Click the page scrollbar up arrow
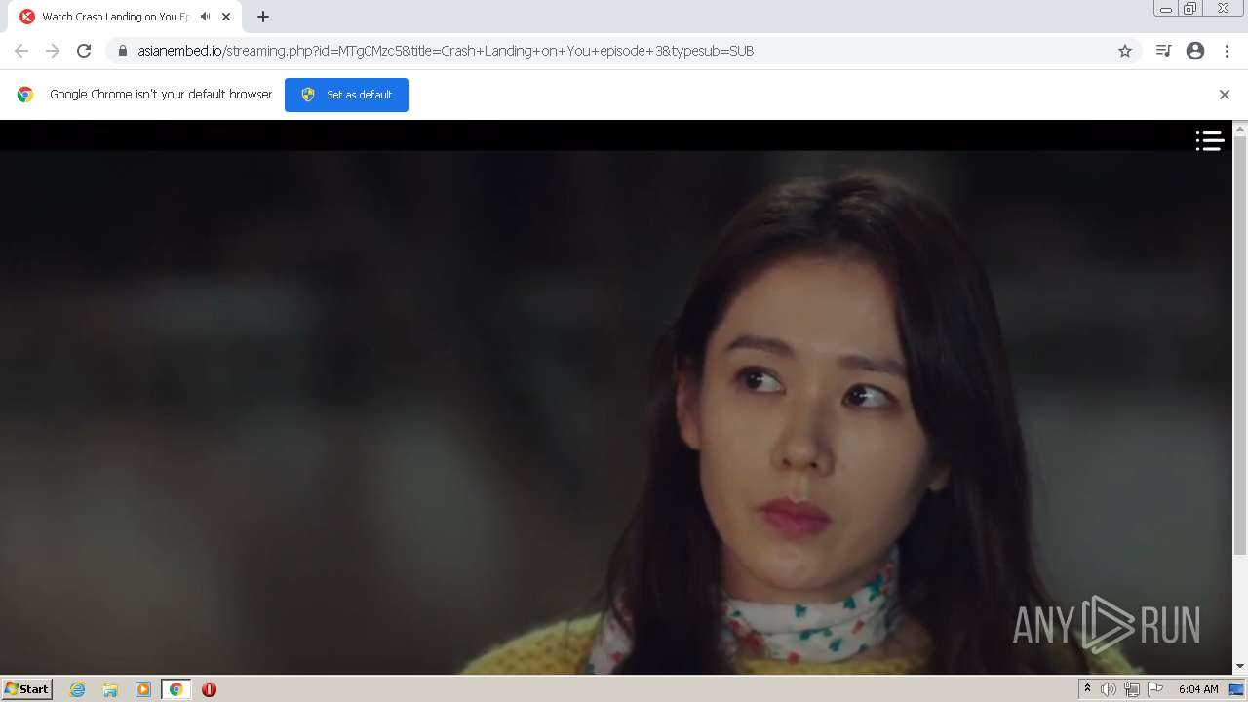 click(1240, 128)
